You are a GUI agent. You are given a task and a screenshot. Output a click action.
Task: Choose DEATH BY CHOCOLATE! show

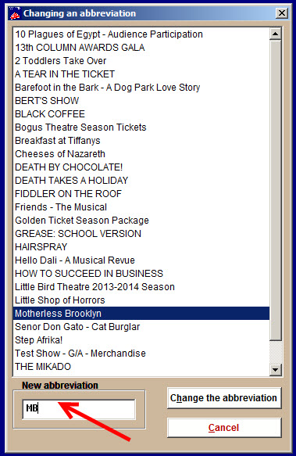click(x=141, y=167)
